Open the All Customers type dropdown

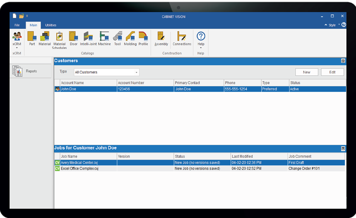pos(106,72)
